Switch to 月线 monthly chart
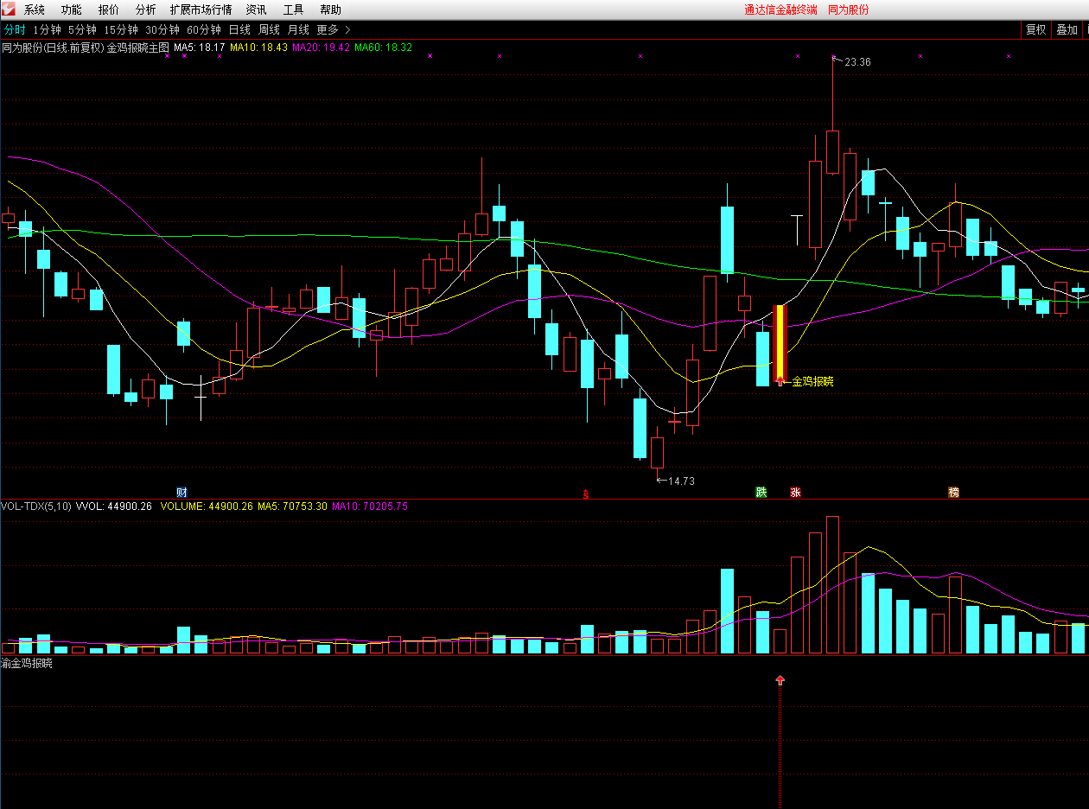This screenshot has height=809, width=1089. pos(298,29)
